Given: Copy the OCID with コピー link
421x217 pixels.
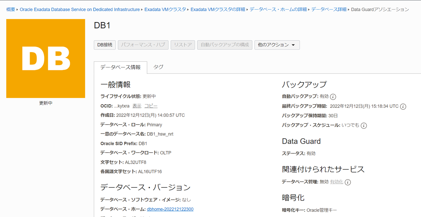Looking at the screenshot, I should tap(151, 106).
